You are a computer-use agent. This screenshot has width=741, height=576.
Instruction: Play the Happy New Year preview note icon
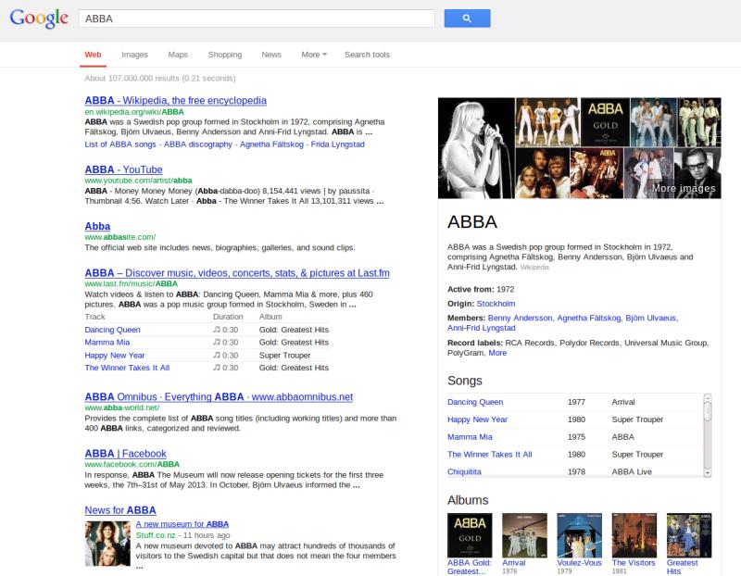pyautogui.click(x=217, y=355)
